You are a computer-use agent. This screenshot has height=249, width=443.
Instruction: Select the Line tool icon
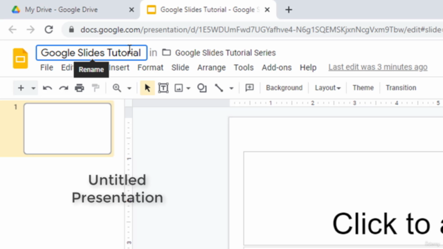[219, 88]
